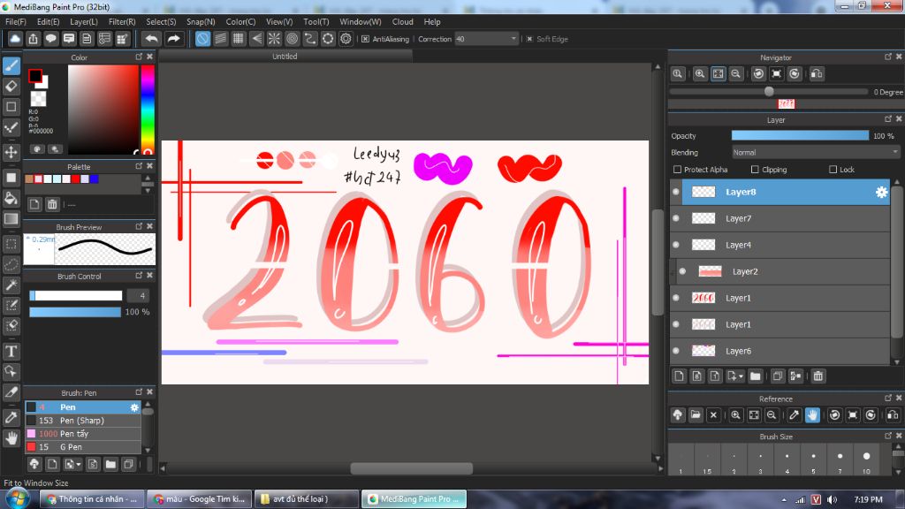Enable Protect Alpha checkbox
Viewport: 905px width, 509px height.
click(678, 170)
